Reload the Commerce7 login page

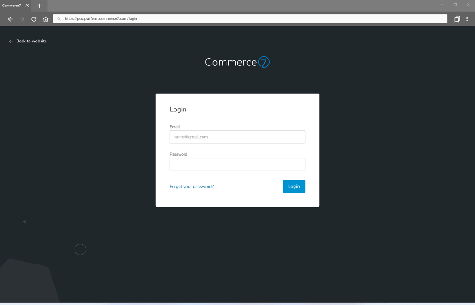(34, 19)
